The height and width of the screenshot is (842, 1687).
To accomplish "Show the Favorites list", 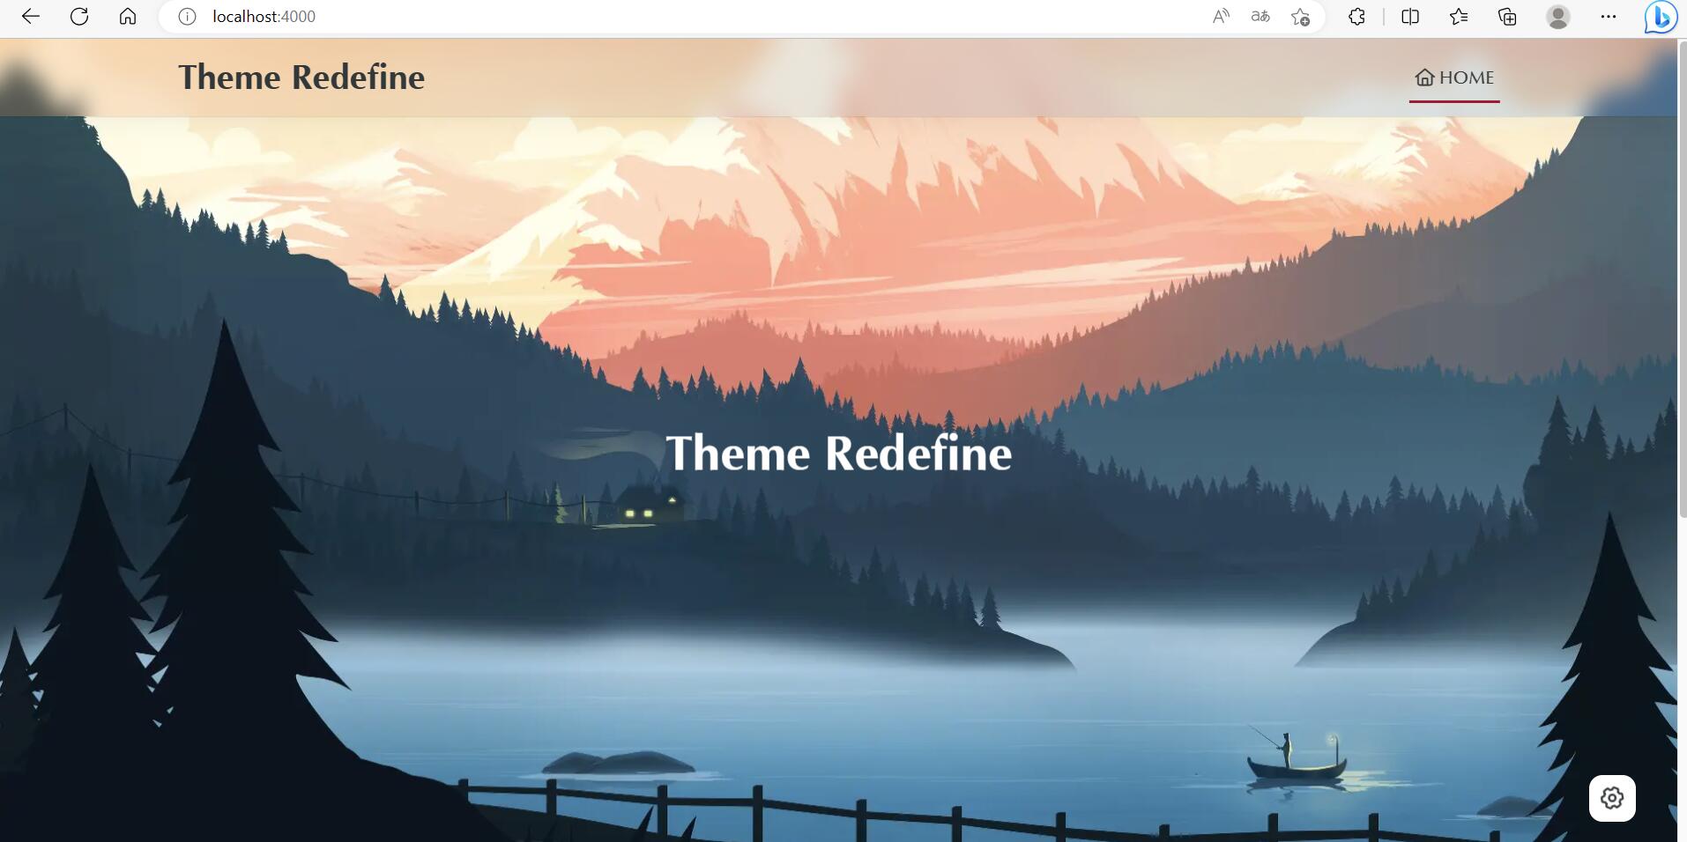I will 1459,17.
